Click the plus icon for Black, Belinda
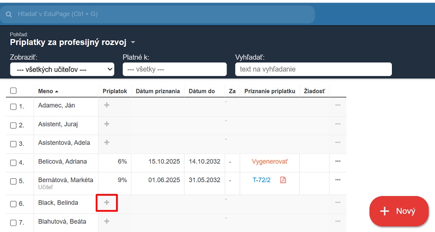This screenshot has height=232, width=435. 107,203
